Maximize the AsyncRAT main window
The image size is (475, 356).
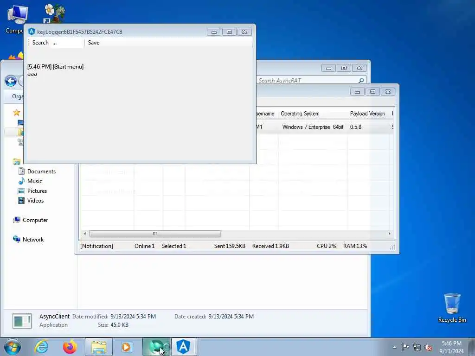(x=372, y=92)
